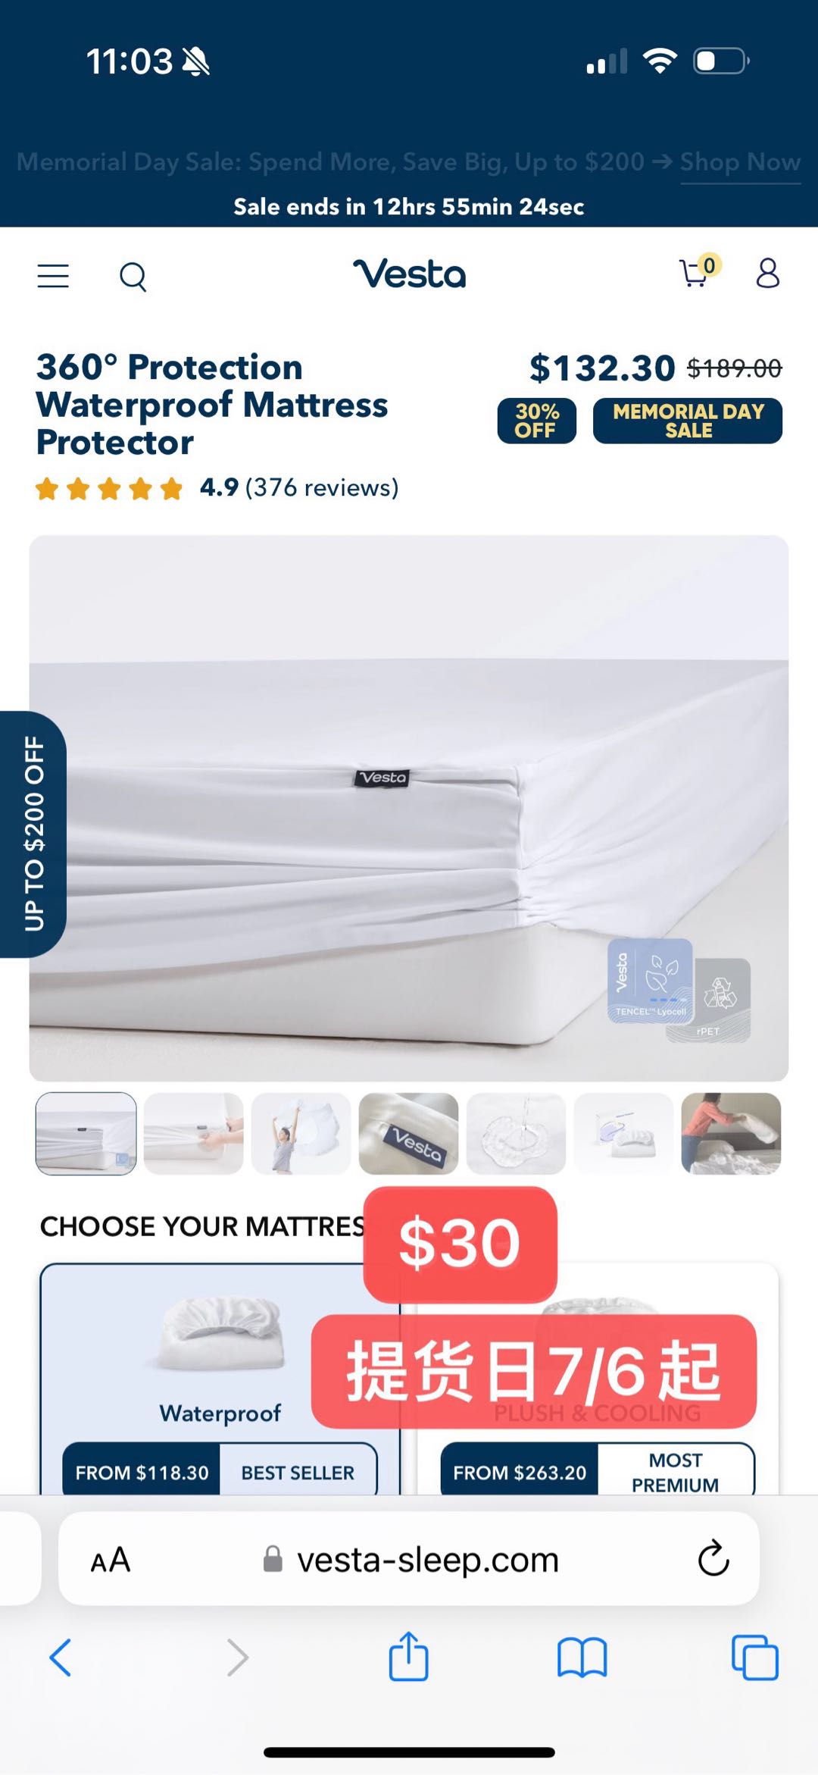Open Safari reader AA options
The height and width of the screenshot is (1775, 818).
point(111,1561)
